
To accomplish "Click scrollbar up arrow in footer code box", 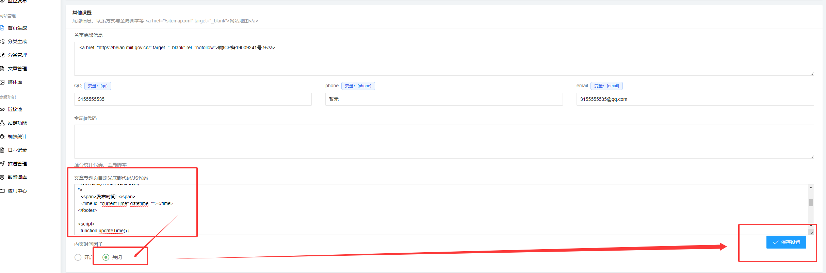I will [x=811, y=187].
